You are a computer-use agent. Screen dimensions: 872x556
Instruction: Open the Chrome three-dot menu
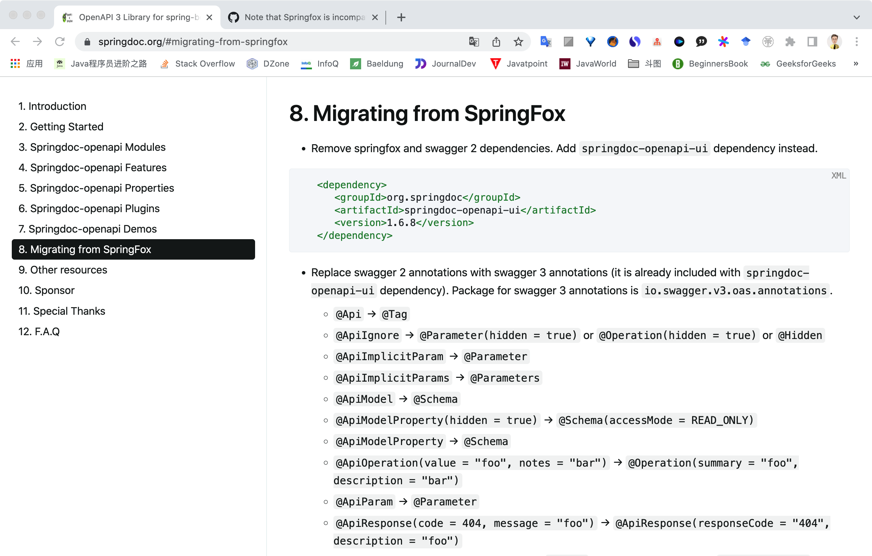click(856, 42)
